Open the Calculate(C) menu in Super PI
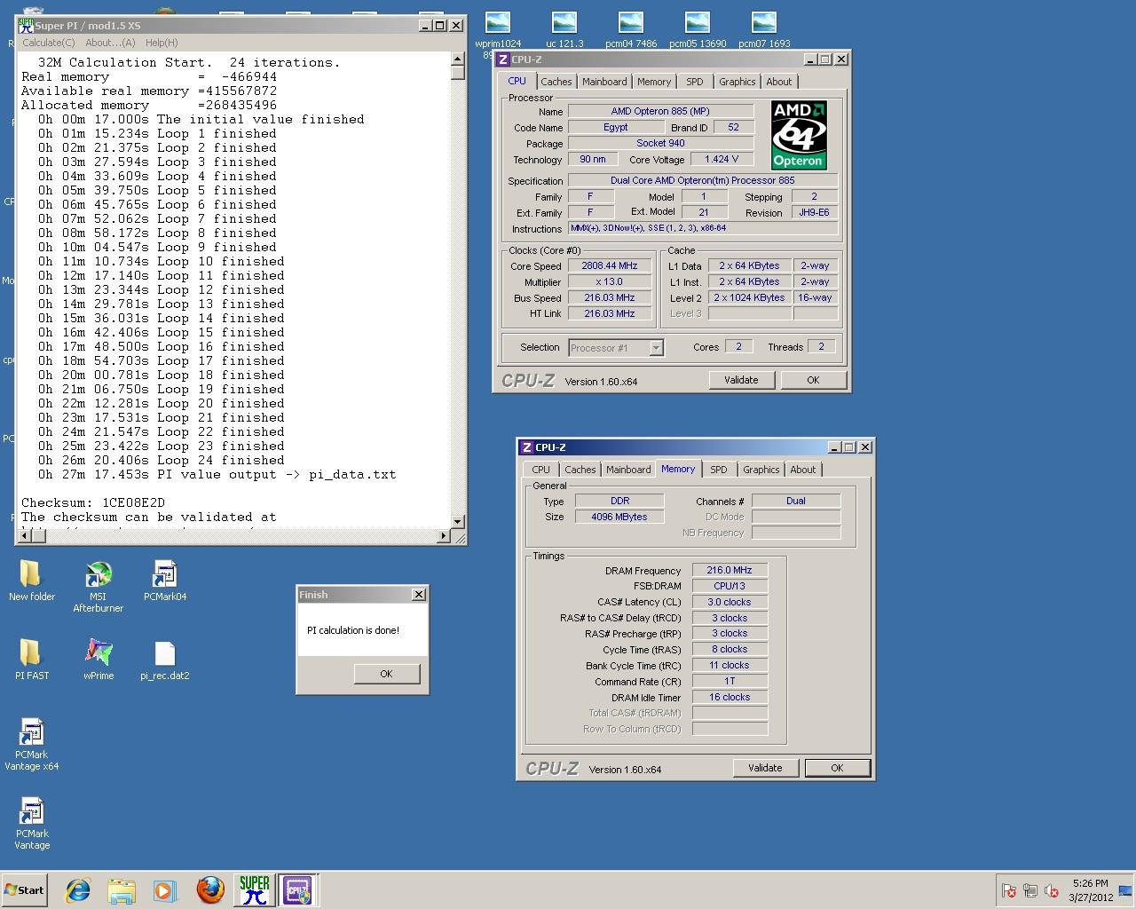The height and width of the screenshot is (909, 1136). pos(49,43)
